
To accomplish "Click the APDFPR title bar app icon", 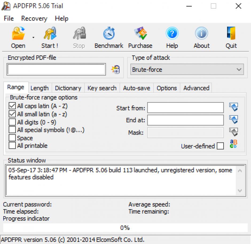I will [6, 6].
